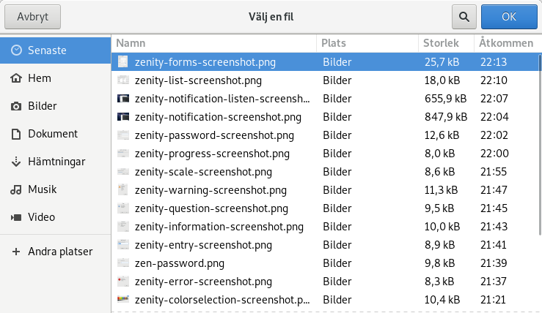Click thumbnail of zenity-notification-screenshot.png

click(123, 117)
